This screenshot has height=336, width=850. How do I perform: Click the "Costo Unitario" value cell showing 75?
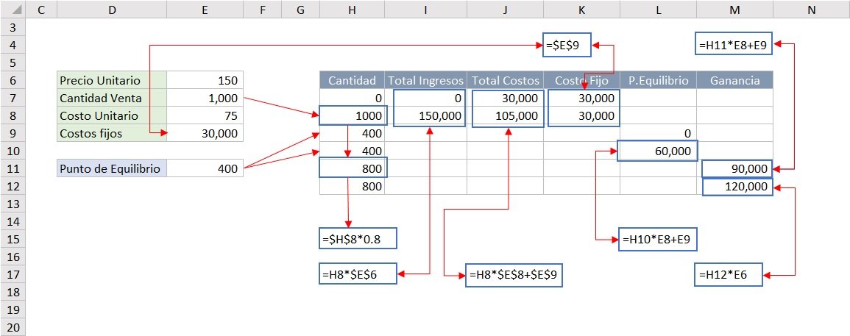tap(205, 115)
